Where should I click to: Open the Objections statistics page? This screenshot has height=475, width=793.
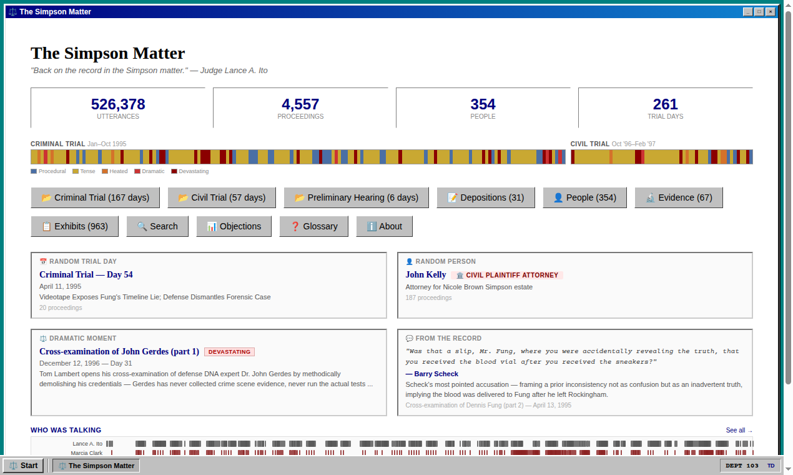(234, 226)
